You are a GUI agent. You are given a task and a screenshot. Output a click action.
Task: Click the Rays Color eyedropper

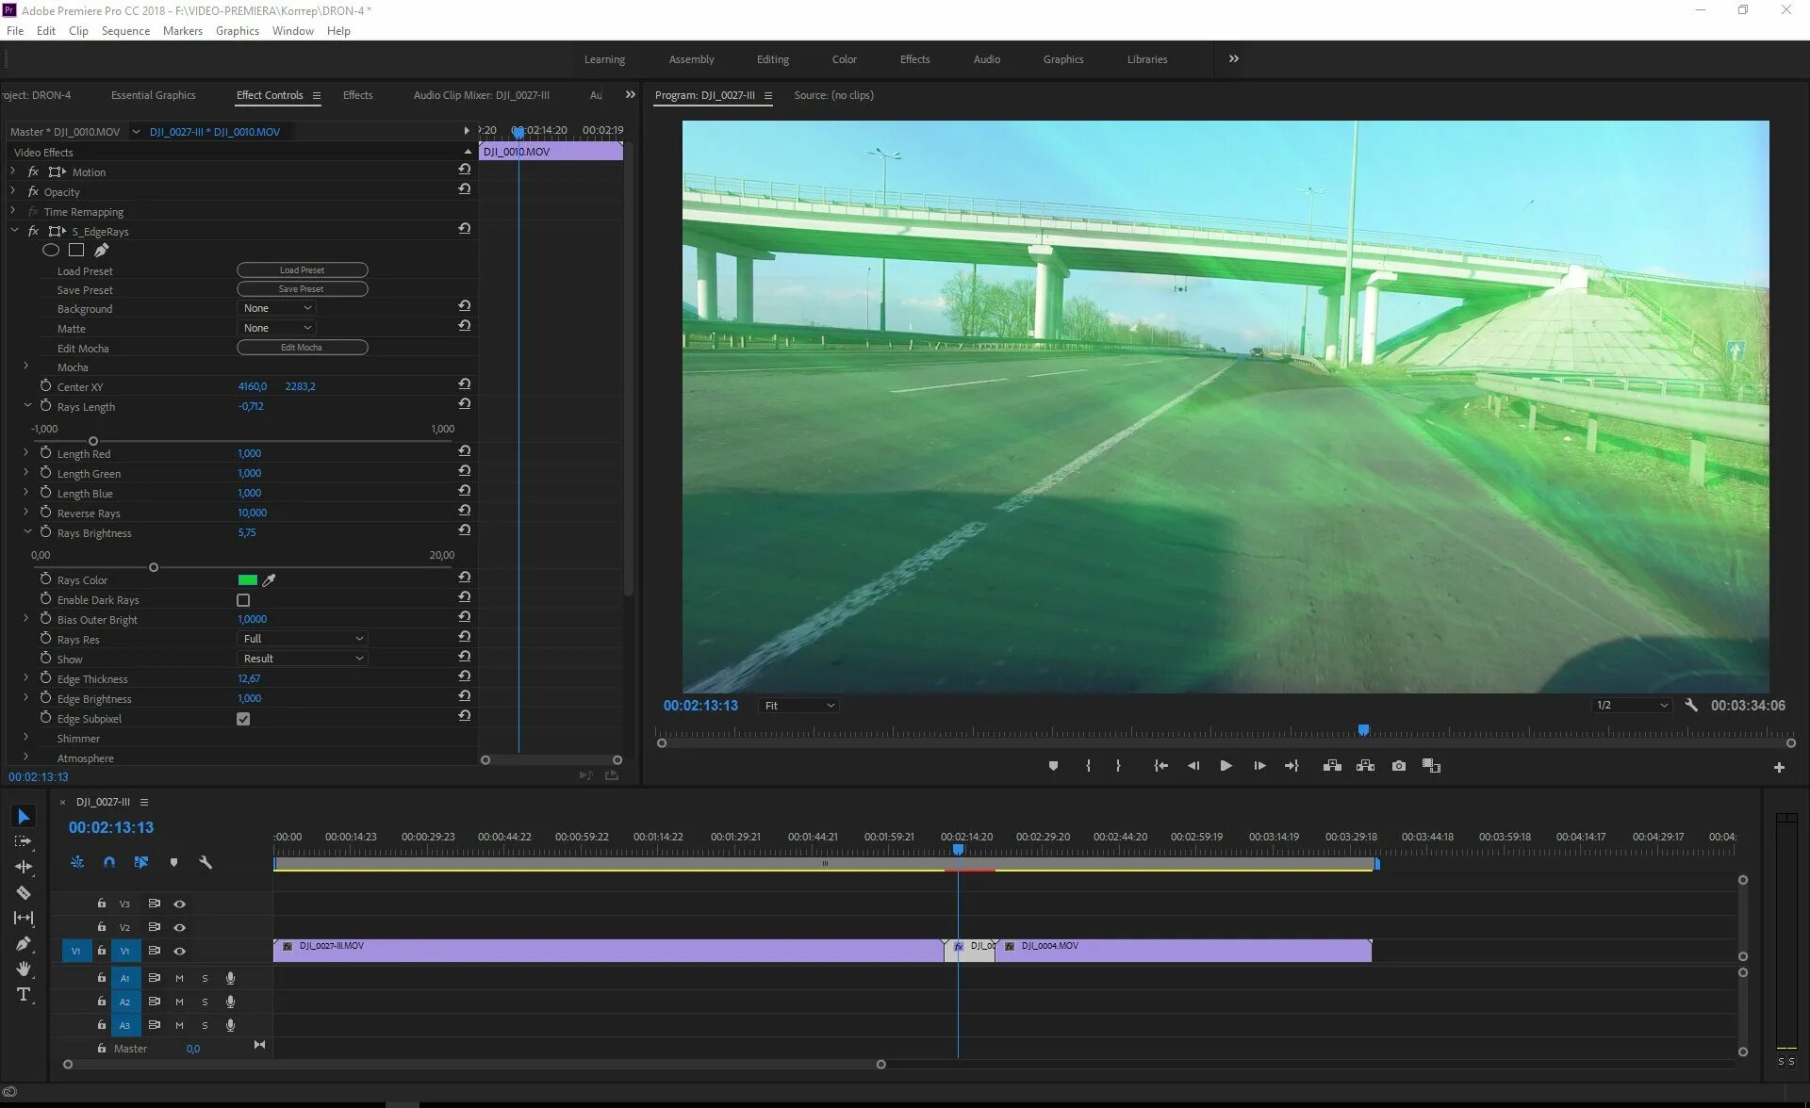269,580
